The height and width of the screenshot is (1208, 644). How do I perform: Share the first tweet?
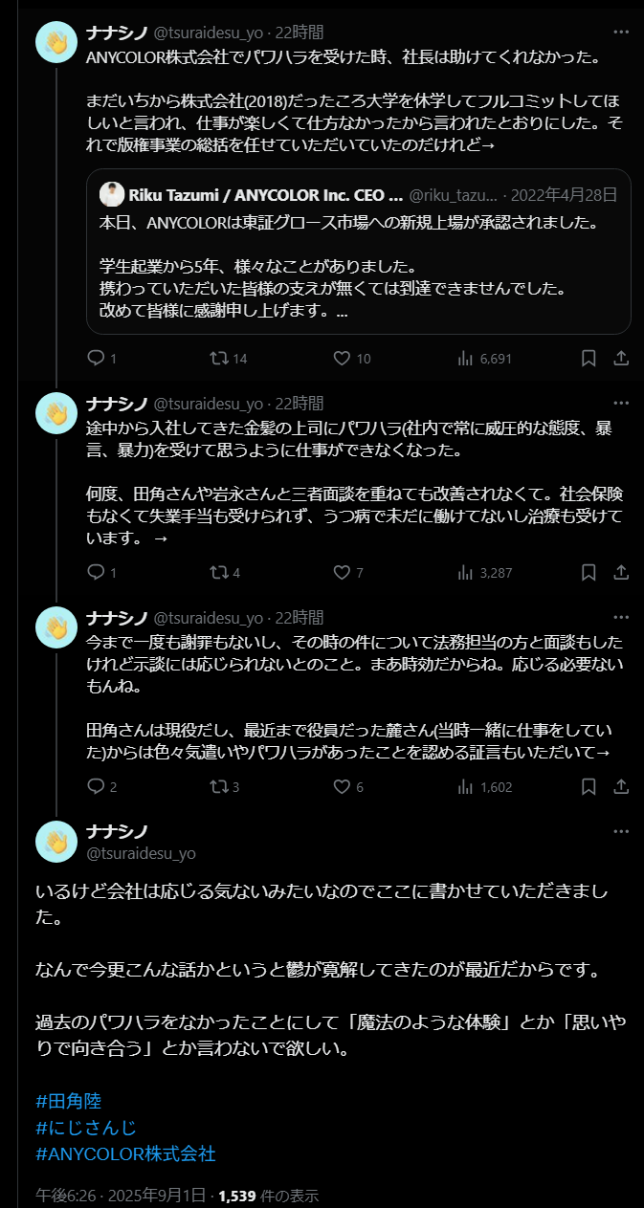620,359
